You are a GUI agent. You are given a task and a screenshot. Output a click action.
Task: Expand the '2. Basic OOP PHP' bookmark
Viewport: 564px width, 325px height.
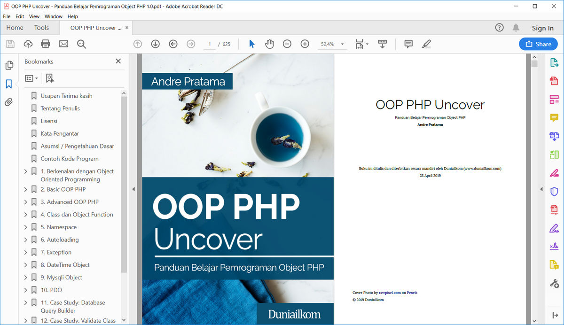26,190
